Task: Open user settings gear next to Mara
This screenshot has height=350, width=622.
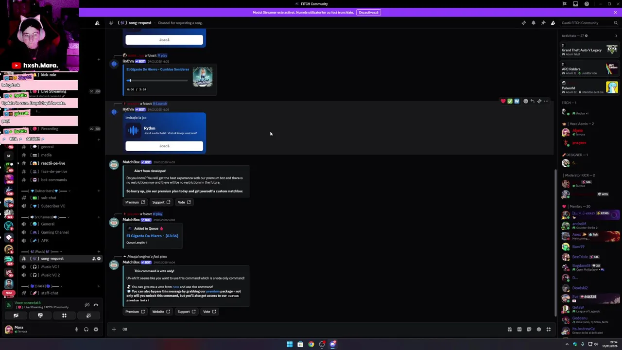Action: tap(96, 329)
